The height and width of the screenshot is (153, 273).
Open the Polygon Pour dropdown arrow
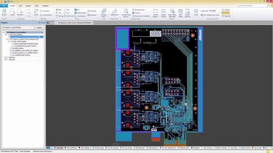(x=106, y=17)
